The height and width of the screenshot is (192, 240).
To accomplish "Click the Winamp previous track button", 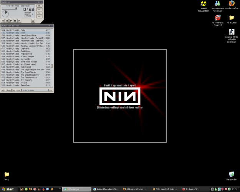I will click(3, 20).
